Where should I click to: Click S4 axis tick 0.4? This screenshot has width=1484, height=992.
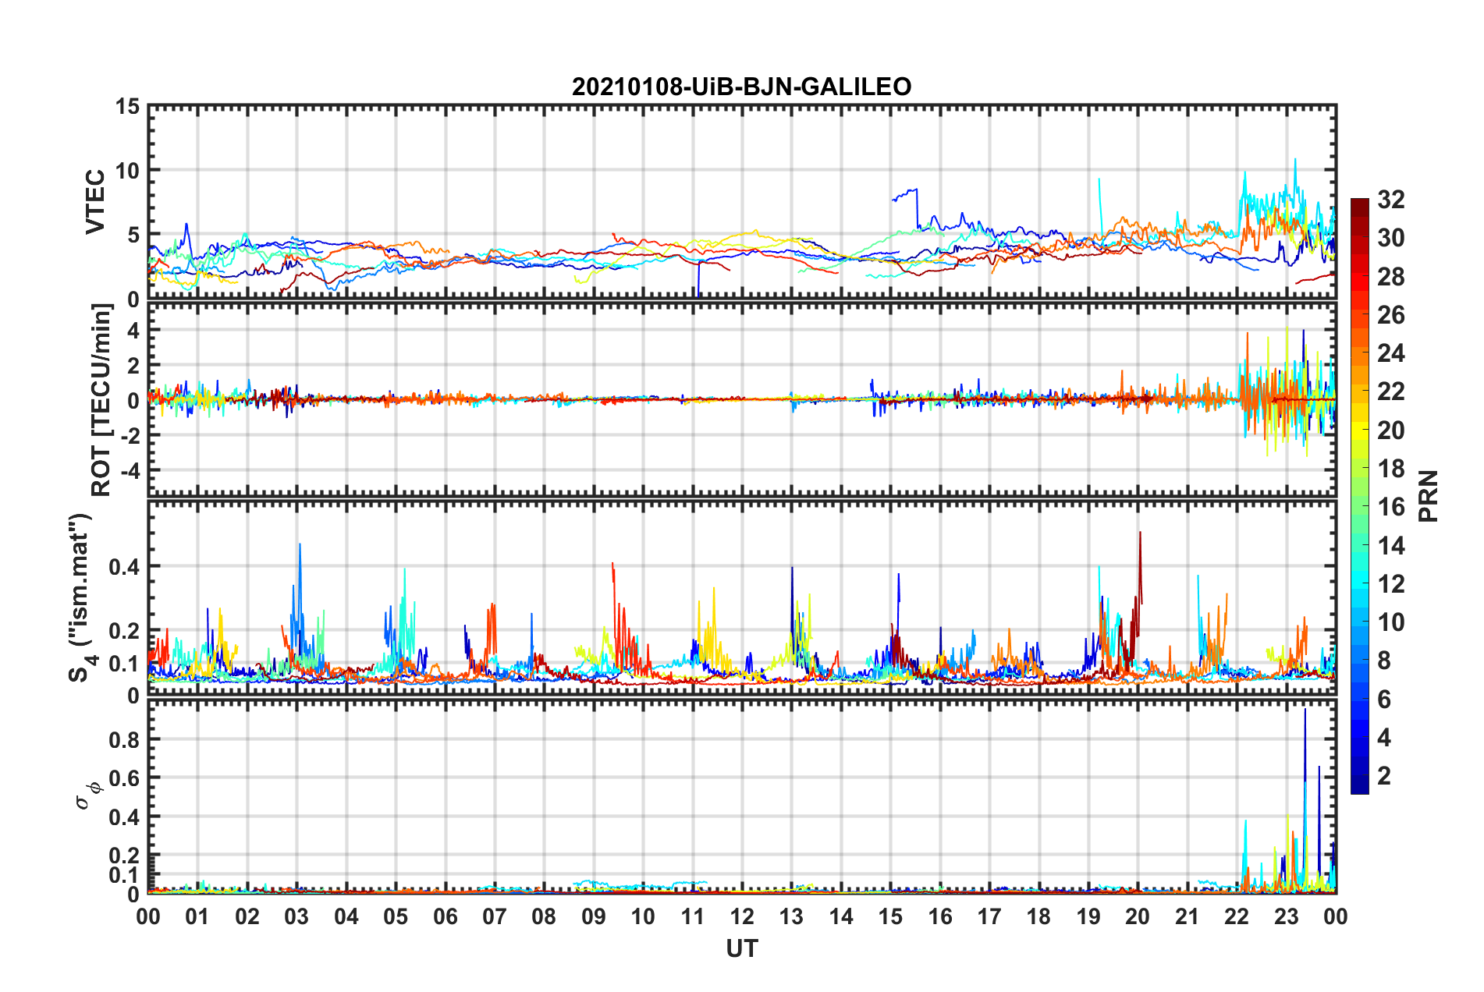pos(125,567)
